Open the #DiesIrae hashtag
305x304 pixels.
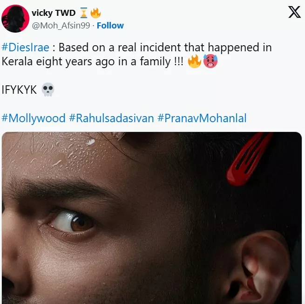tap(25, 48)
